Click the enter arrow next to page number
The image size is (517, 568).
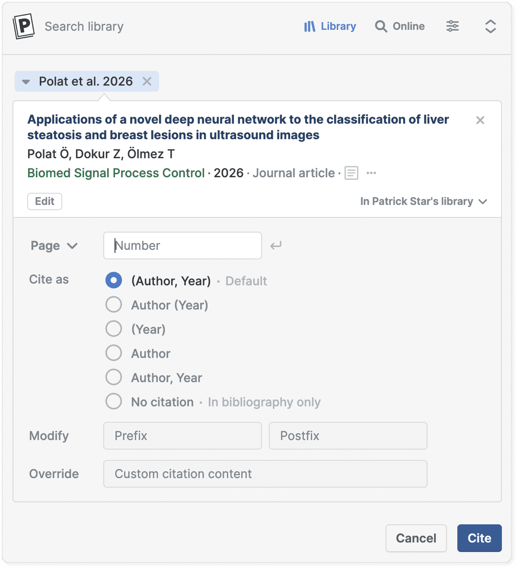(276, 246)
